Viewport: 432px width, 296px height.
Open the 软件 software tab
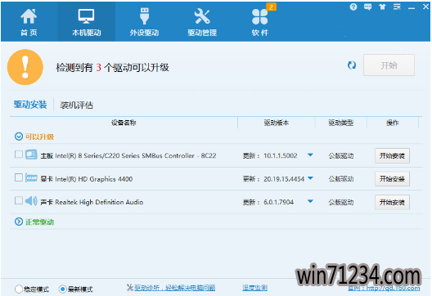[260, 22]
